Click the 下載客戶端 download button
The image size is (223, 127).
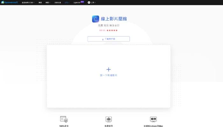click(109, 39)
